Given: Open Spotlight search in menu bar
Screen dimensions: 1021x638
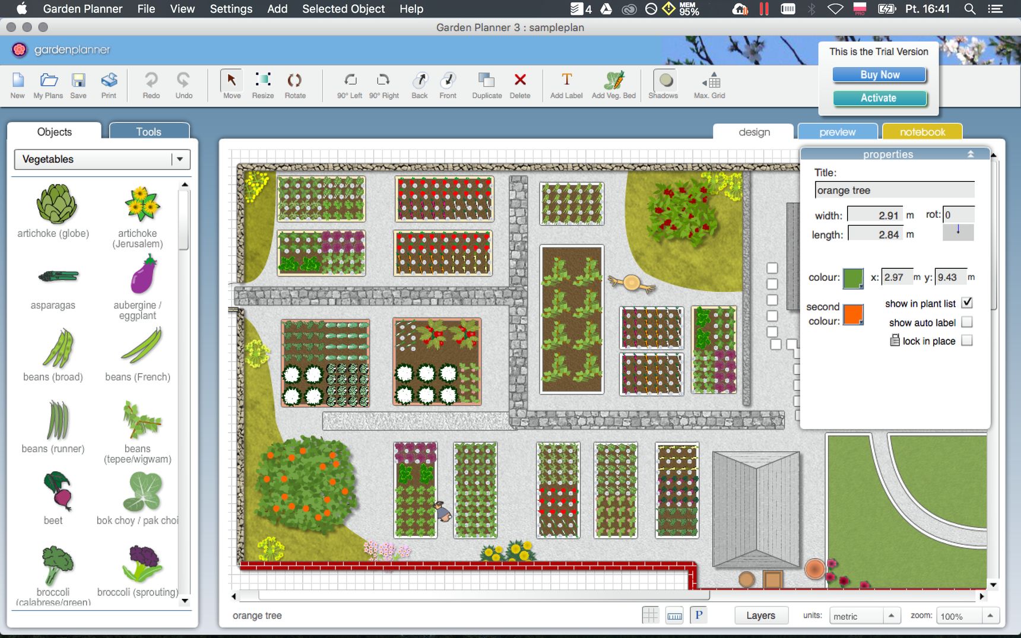Looking at the screenshot, I should click(970, 9).
